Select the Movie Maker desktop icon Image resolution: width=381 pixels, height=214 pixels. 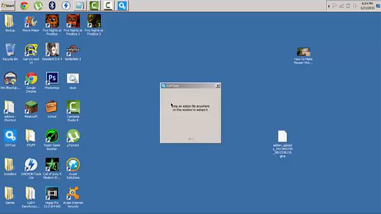[31, 23]
